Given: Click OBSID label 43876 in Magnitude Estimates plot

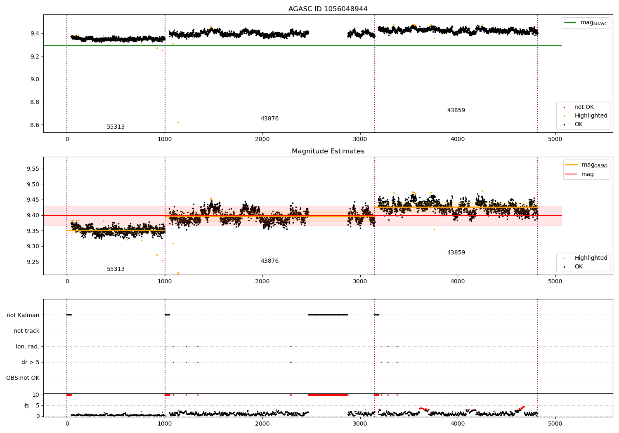Looking at the screenshot, I should click(x=269, y=261).
